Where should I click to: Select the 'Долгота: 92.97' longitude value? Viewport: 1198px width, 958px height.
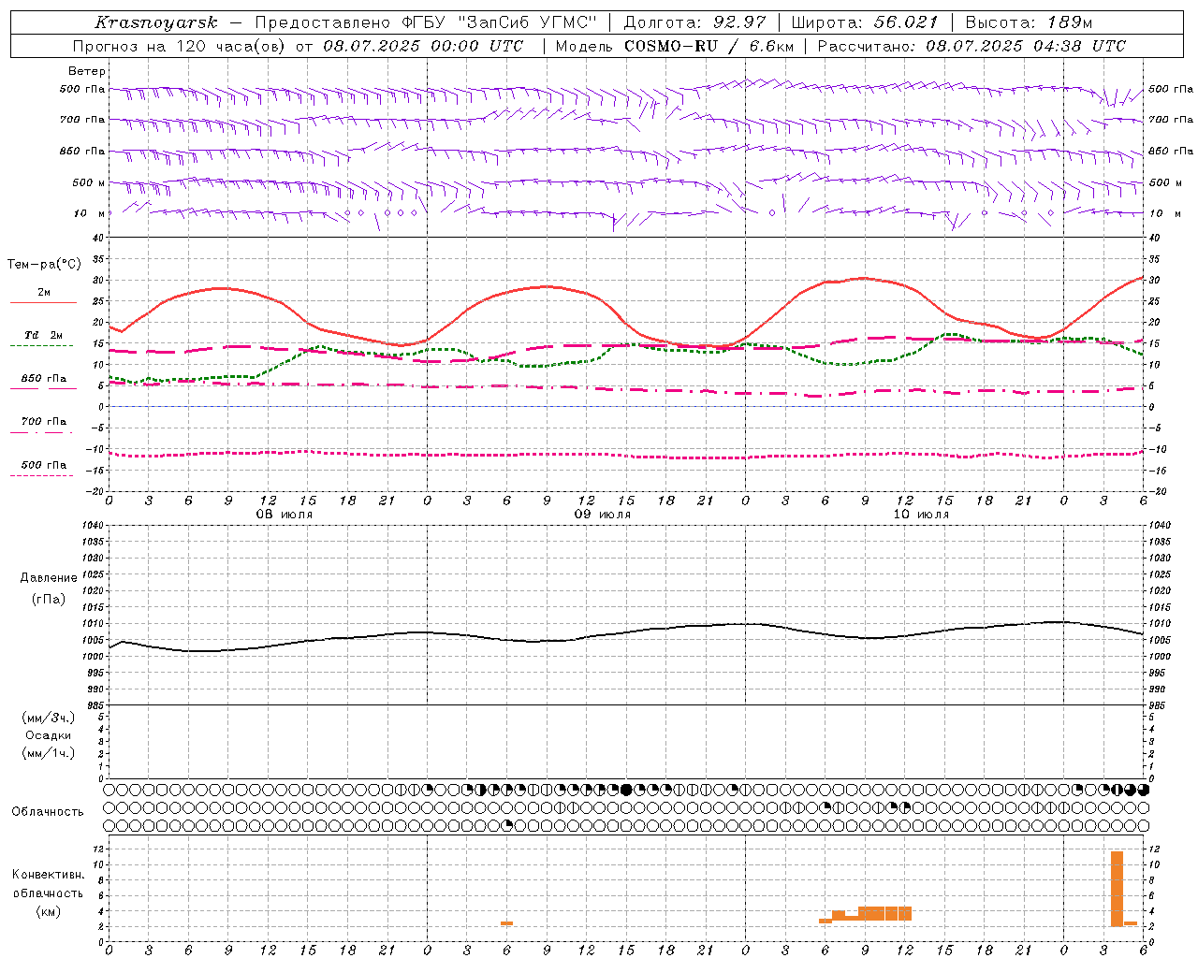tap(694, 22)
